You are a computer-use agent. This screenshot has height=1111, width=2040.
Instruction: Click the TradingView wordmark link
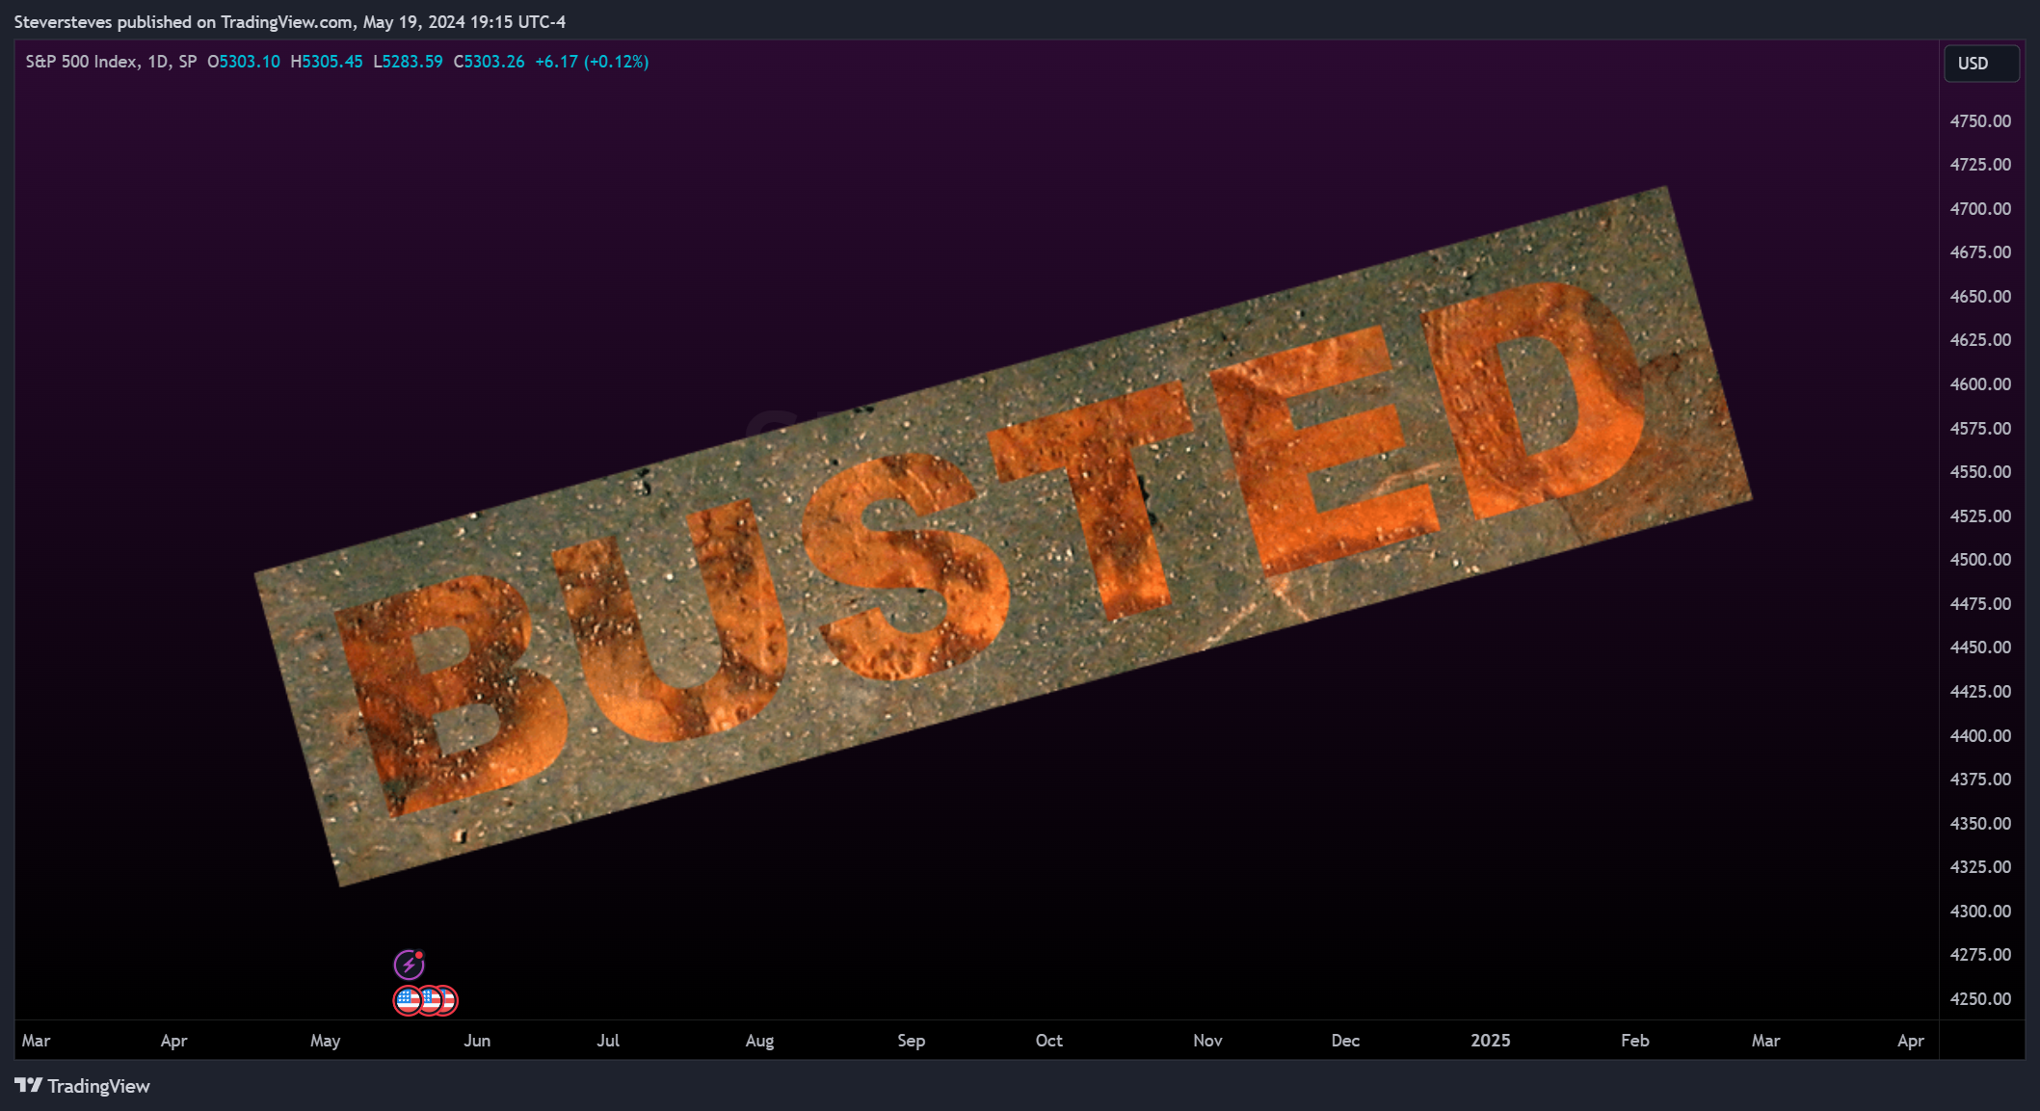click(98, 1086)
